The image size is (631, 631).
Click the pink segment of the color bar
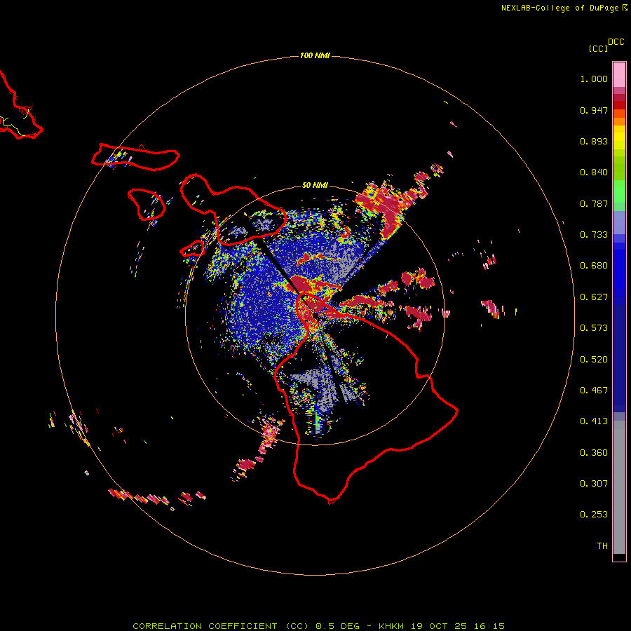tap(619, 75)
